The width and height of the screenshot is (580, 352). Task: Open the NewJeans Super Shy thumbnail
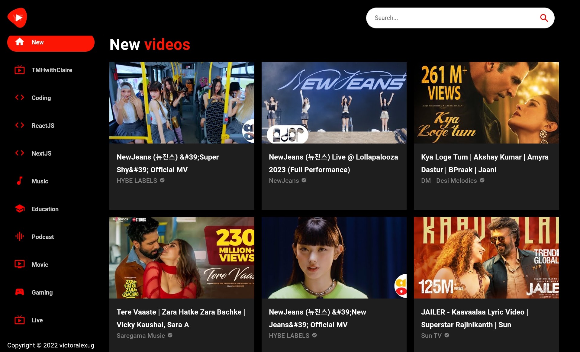(182, 103)
